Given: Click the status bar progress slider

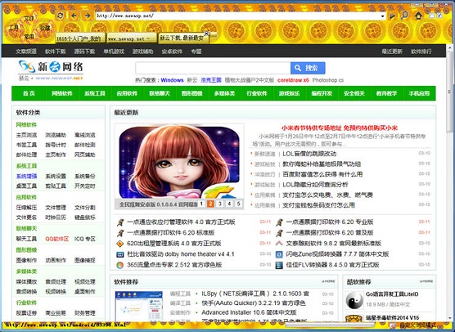Looking at the screenshot, I should coord(329,325).
